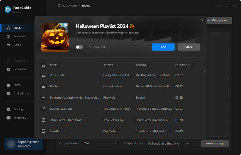This screenshot has height=155, width=241.
Task: Sort by ARTIST column sort icon
Action: [117, 65]
